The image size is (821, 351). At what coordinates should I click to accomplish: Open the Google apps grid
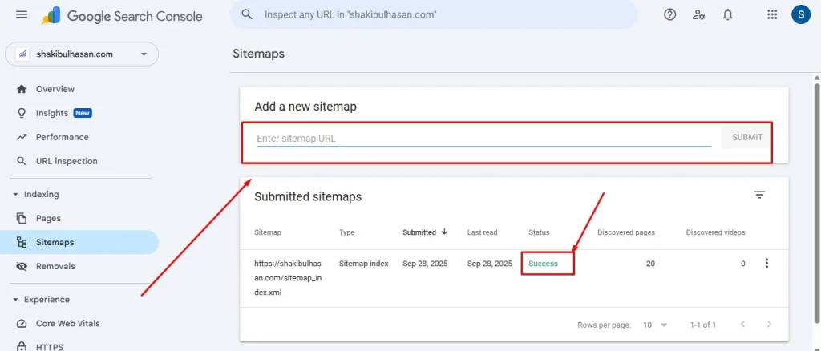pyautogui.click(x=772, y=14)
